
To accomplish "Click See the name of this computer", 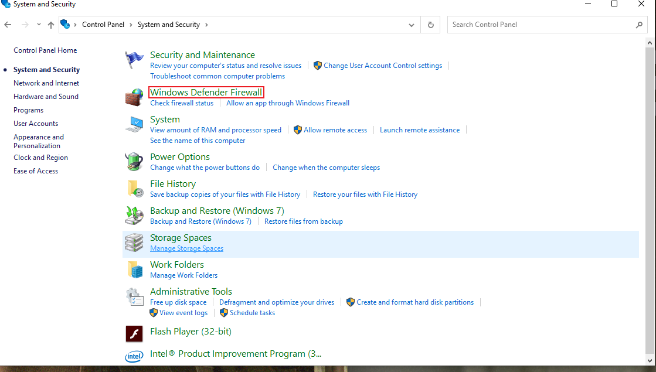I will 198,141.
